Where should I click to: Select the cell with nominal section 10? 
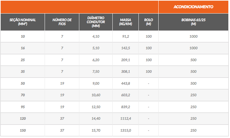pos(23,36)
